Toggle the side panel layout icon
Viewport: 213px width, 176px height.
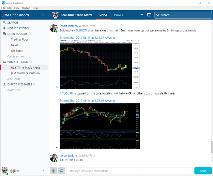point(149,15)
